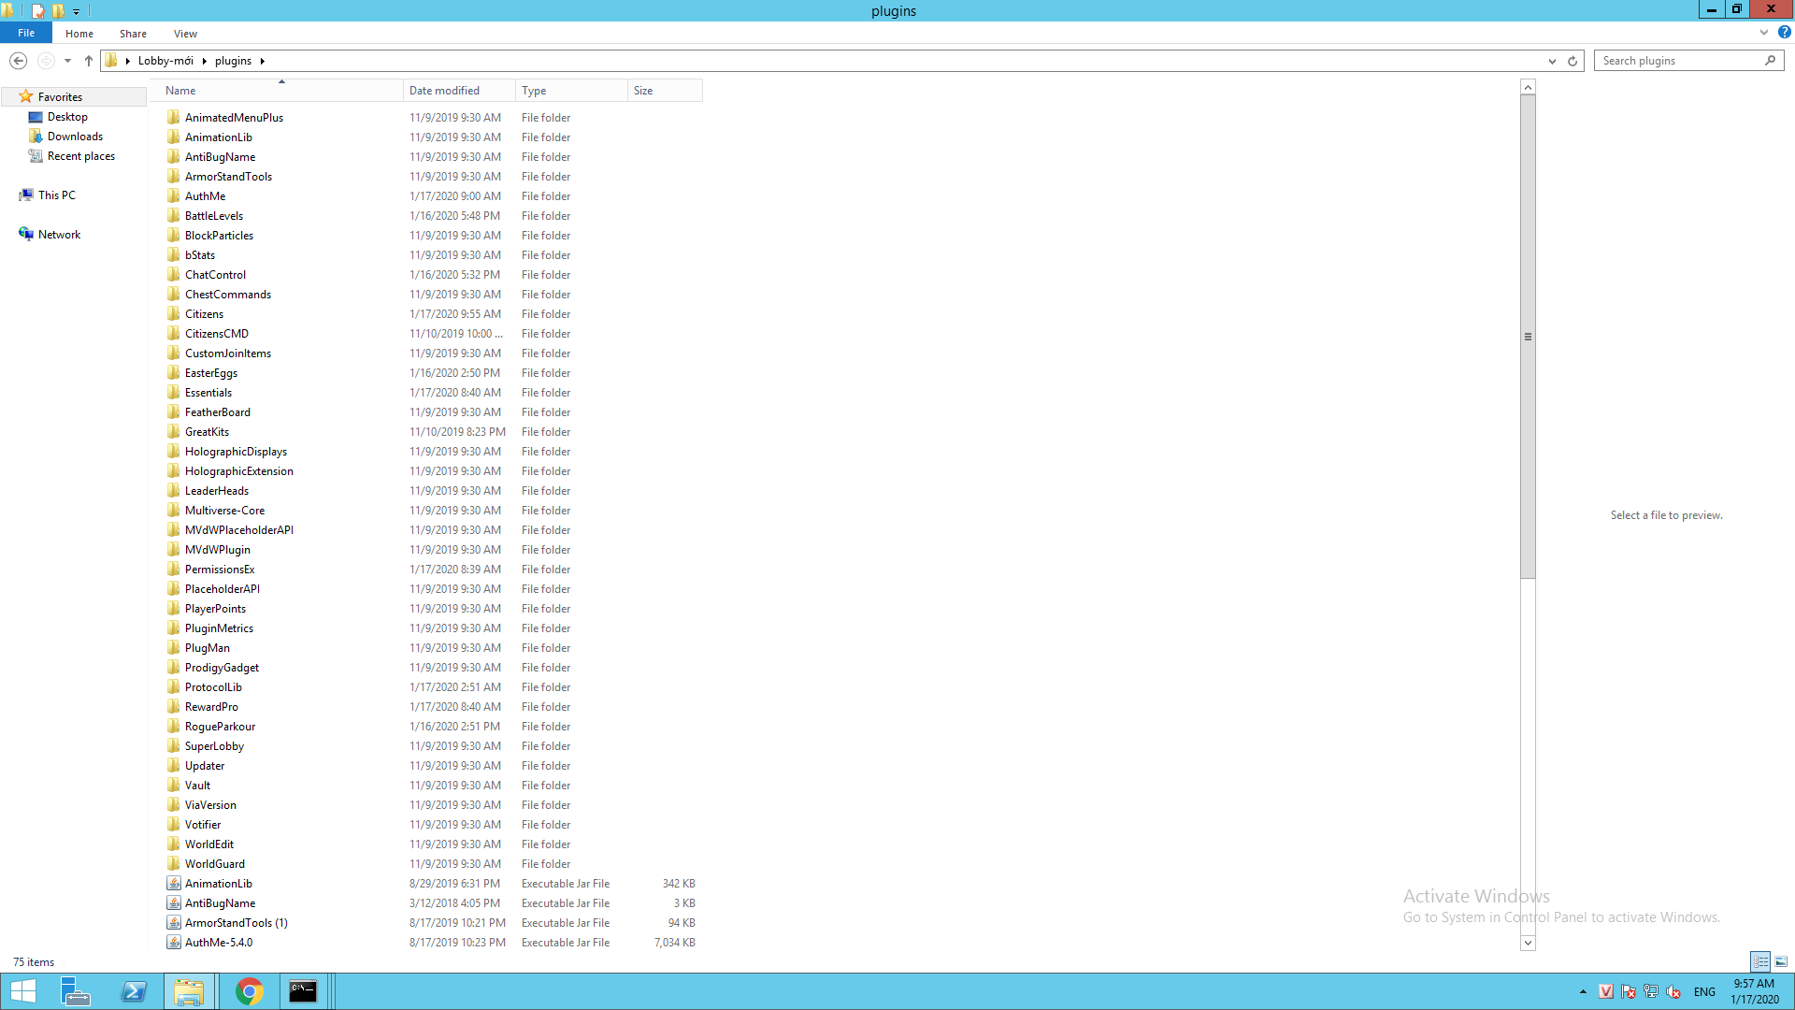Expand address bar history dropdown

1552,61
